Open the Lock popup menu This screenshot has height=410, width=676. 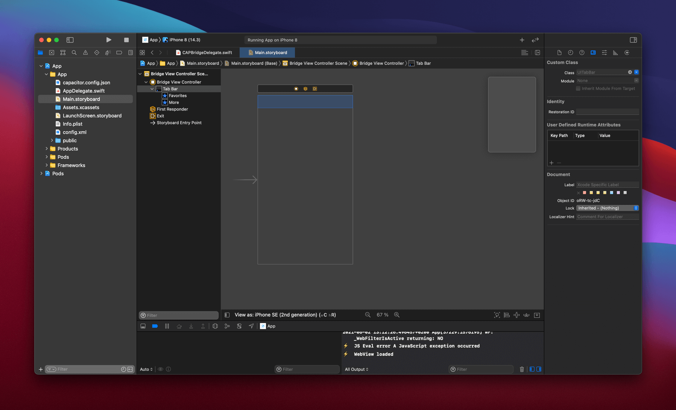click(607, 208)
